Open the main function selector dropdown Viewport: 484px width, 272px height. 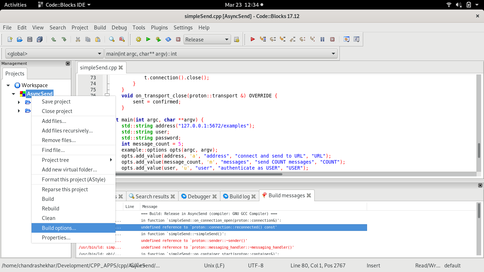click(221, 54)
